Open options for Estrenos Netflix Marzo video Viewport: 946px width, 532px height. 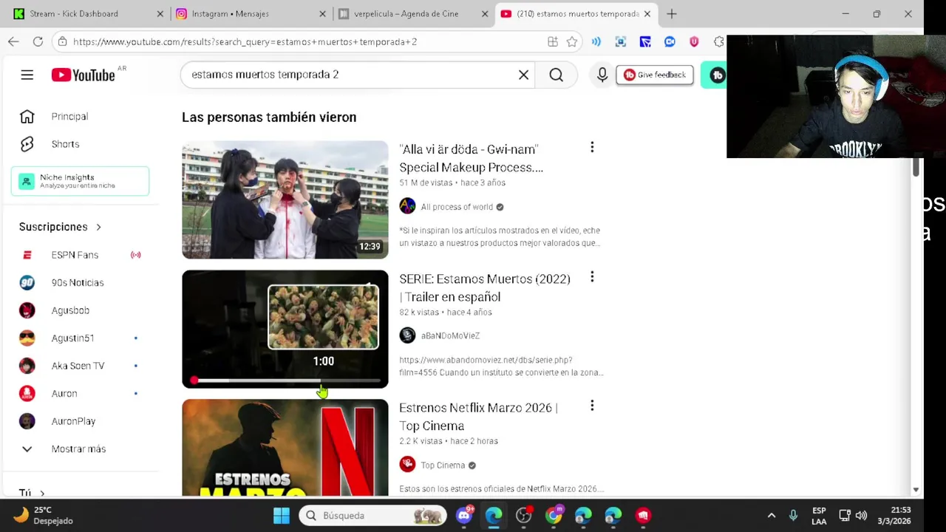click(x=592, y=406)
